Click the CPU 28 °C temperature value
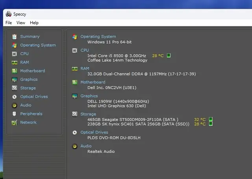 [158, 56]
